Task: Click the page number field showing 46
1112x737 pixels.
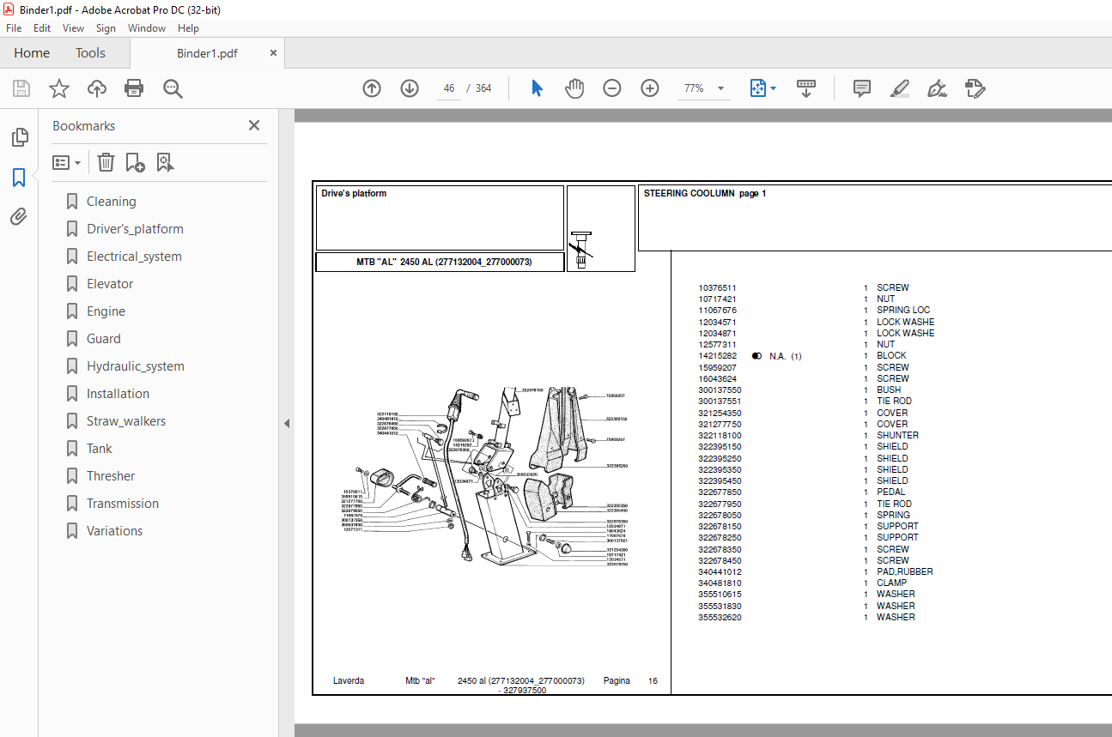Action: click(448, 88)
